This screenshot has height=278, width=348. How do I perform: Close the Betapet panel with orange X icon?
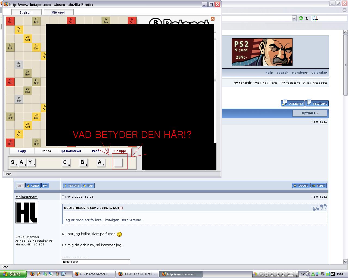pyautogui.click(x=213, y=19)
